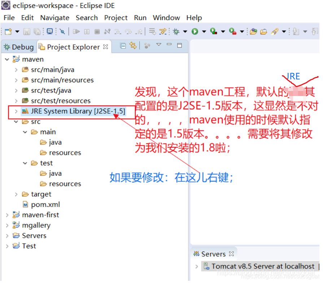Open the Run menu
The height and width of the screenshot is (283, 323).
140,18
